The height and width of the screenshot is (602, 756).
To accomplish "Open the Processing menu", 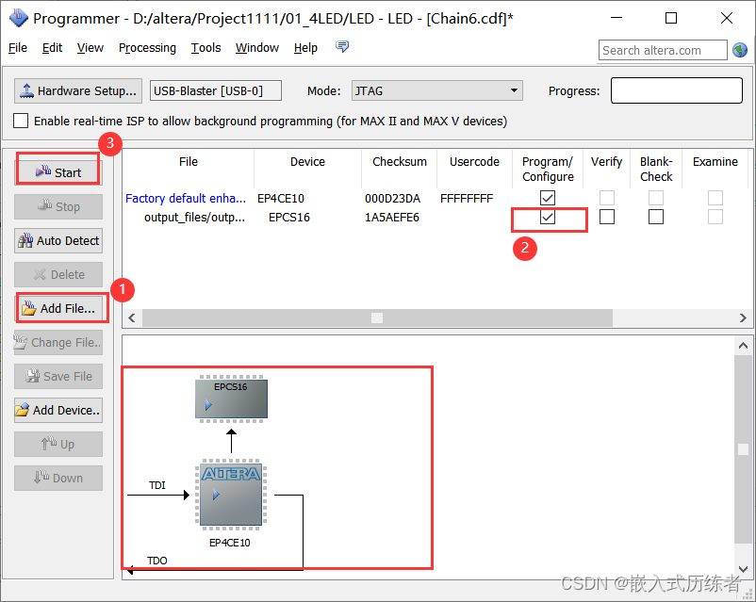I will coord(147,48).
